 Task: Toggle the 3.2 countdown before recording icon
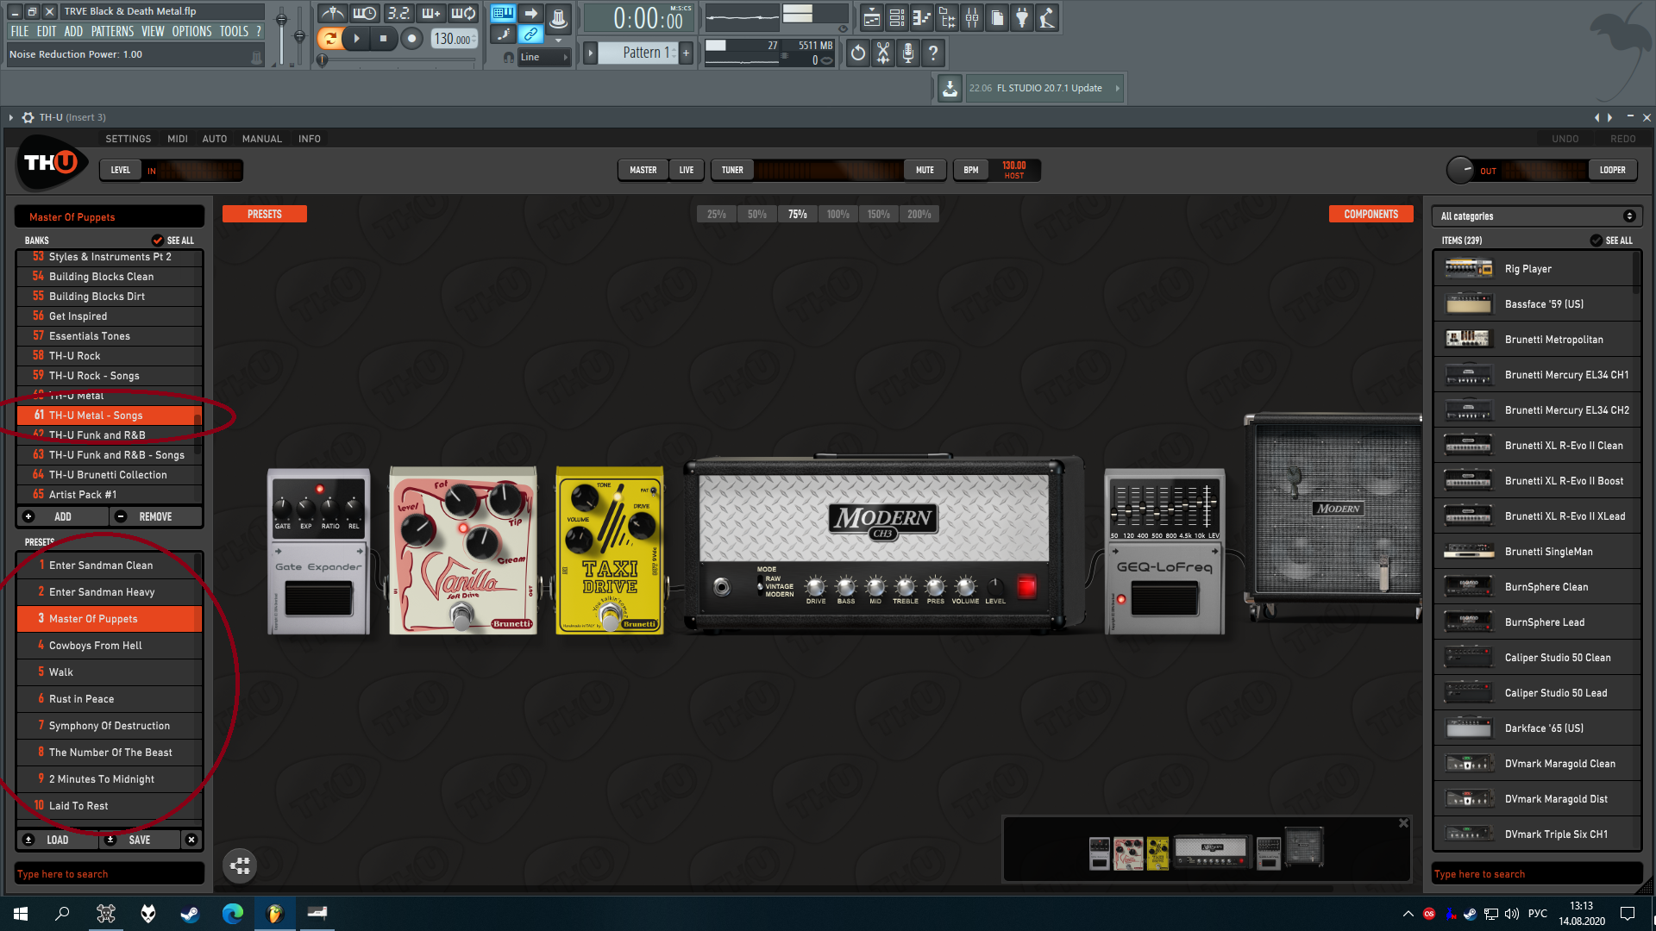(x=398, y=14)
